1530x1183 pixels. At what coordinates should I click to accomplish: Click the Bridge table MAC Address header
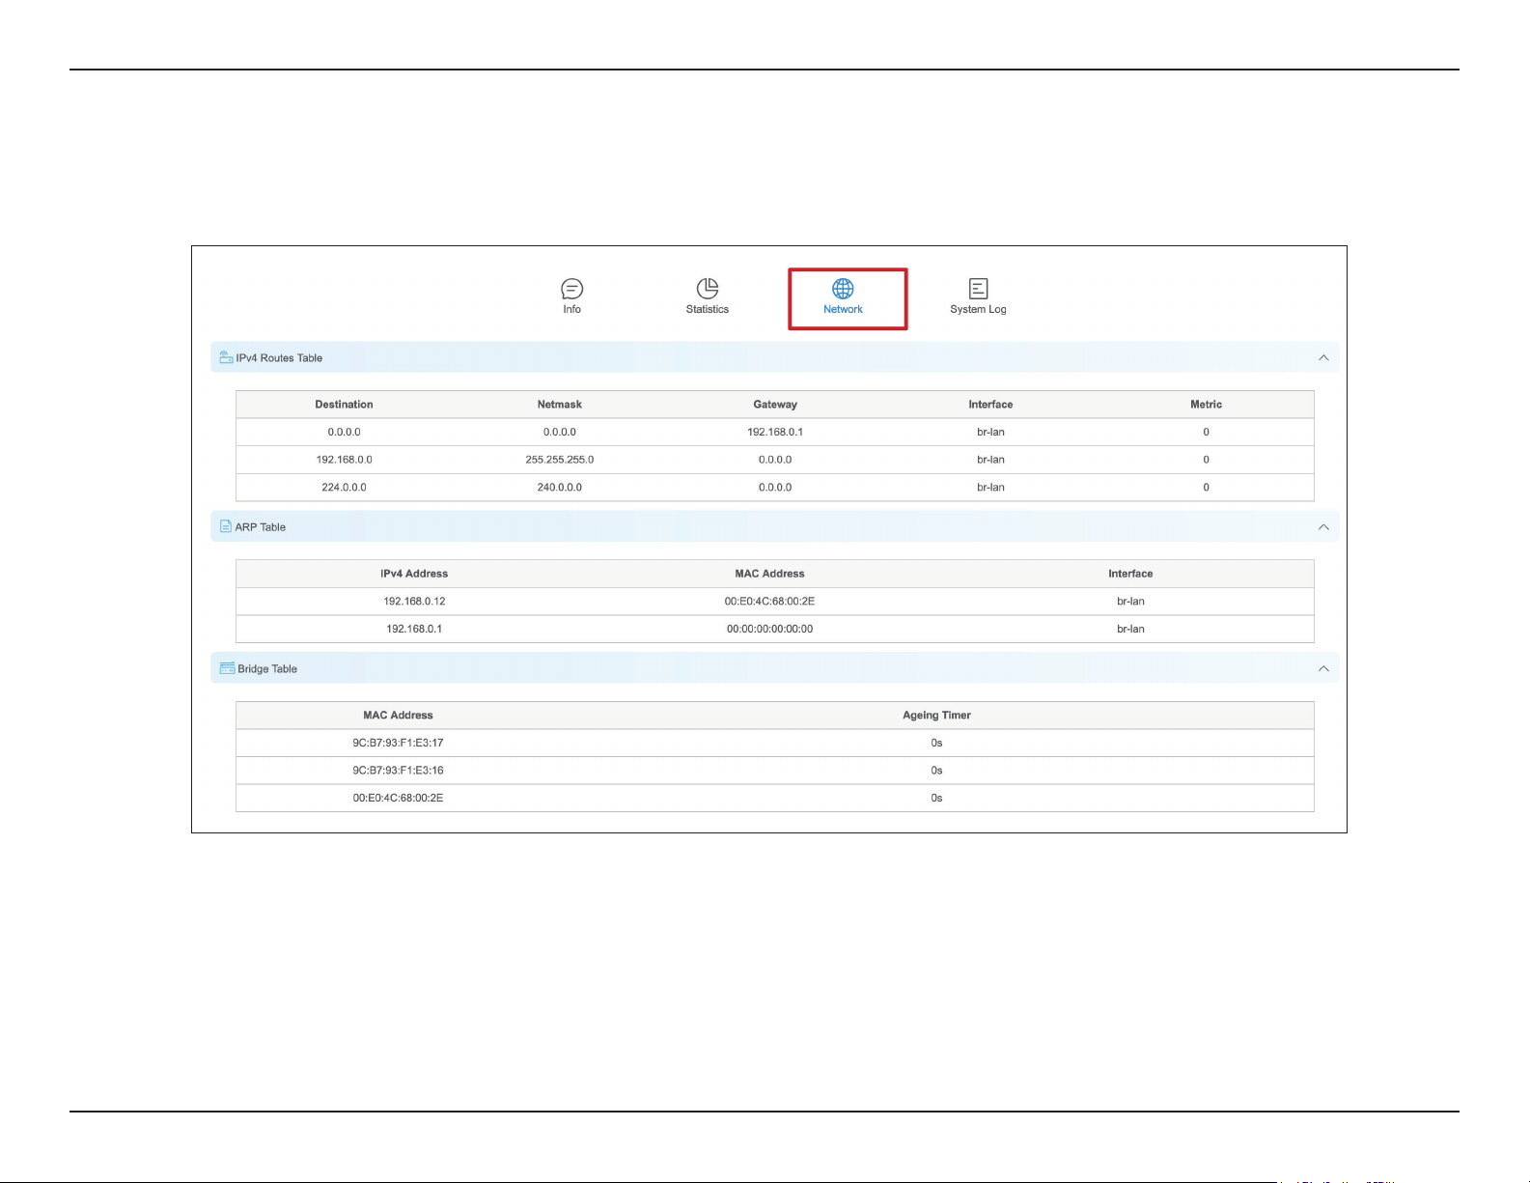(398, 716)
